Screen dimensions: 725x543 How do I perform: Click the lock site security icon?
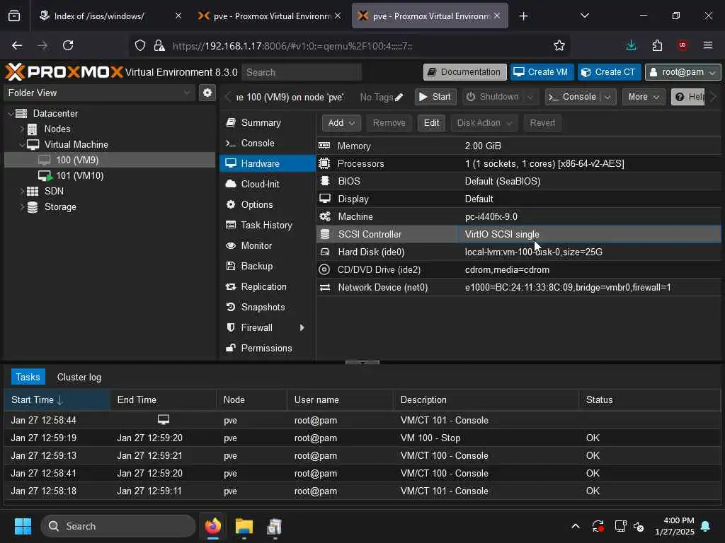pyautogui.click(x=159, y=45)
